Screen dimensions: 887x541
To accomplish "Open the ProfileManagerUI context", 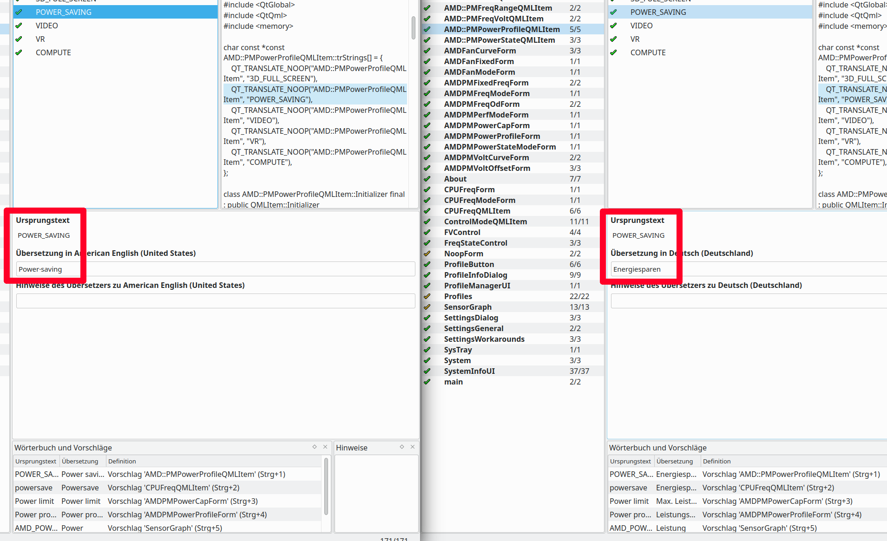I will click(x=512, y=286).
